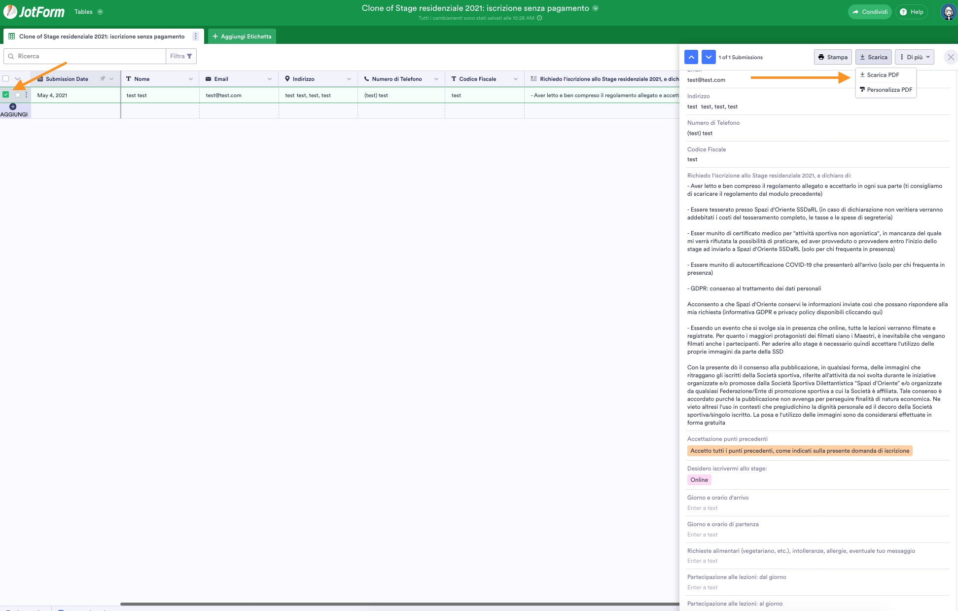
Task: Toggle selection dropdown arrow next to header checkbox
Action: [x=17, y=78]
